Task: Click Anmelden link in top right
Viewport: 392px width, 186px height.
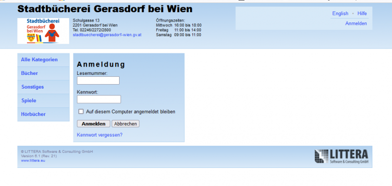Action: (x=356, y=23)
